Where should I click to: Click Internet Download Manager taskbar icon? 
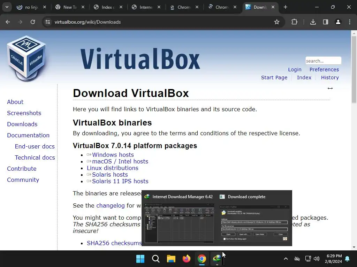(217, 259)
